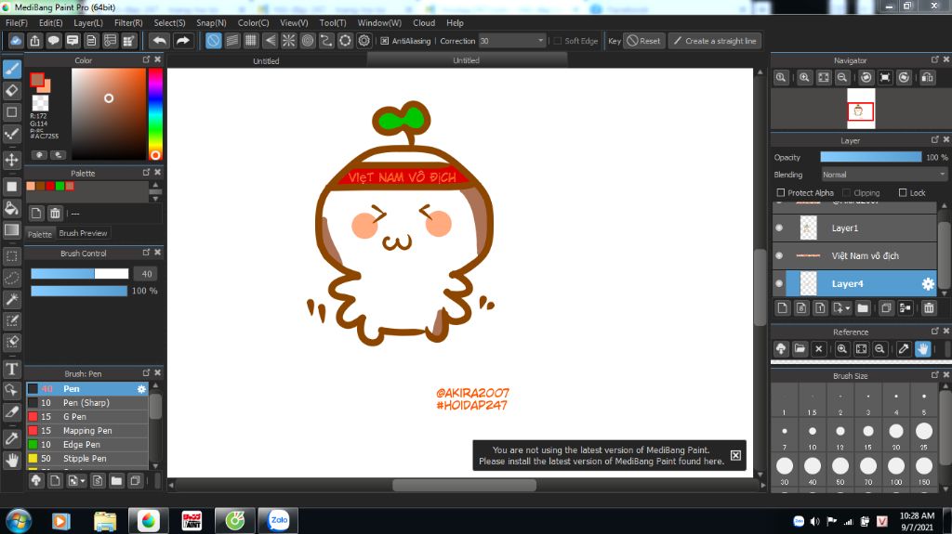Screen dimensions: 952x534
Task: Toggle the AntiAliasing checkbox
Action: [385, 41]
